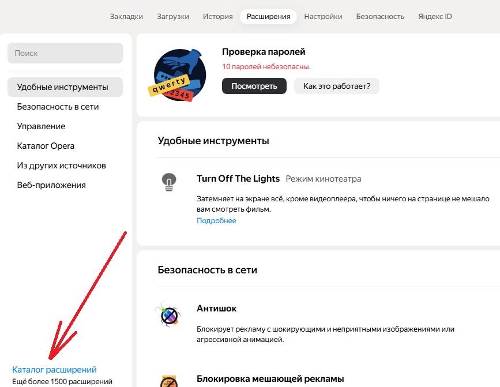500x387 pixels.
Task: Click the Как это работает? button
Action: click(337, 86)
